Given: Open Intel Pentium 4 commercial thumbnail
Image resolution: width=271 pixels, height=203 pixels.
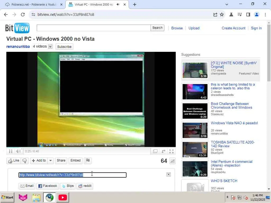Looking at the screenshot, I should pos(195,169).
